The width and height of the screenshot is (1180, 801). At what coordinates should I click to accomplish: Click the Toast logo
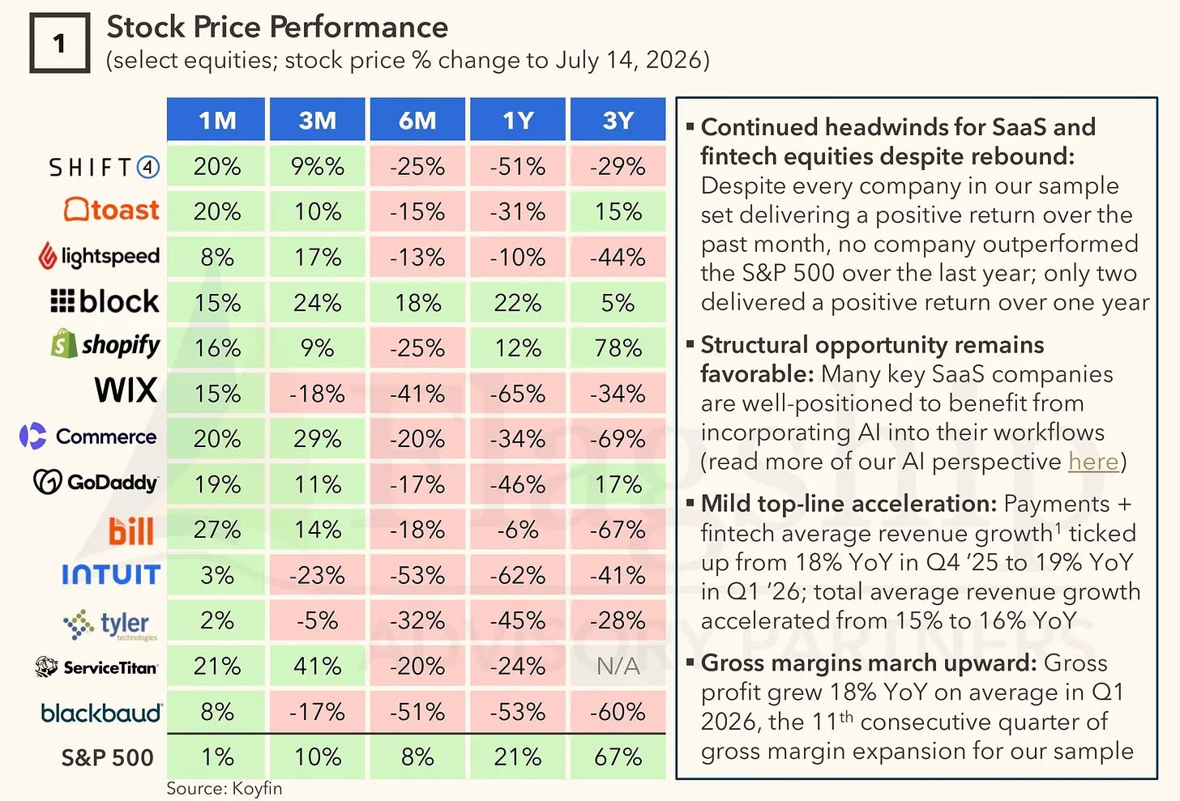112,211
